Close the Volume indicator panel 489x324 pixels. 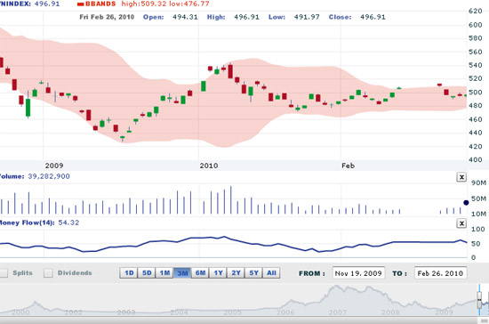pos(461,177)
